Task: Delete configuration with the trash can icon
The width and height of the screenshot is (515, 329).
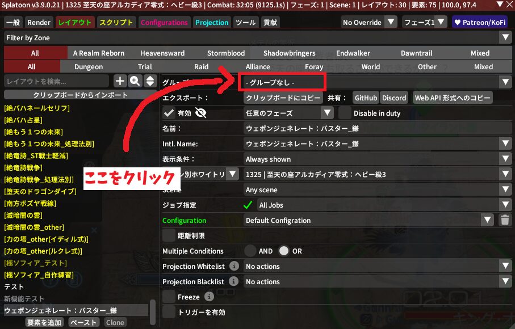Action: click(x=505, y=220)
